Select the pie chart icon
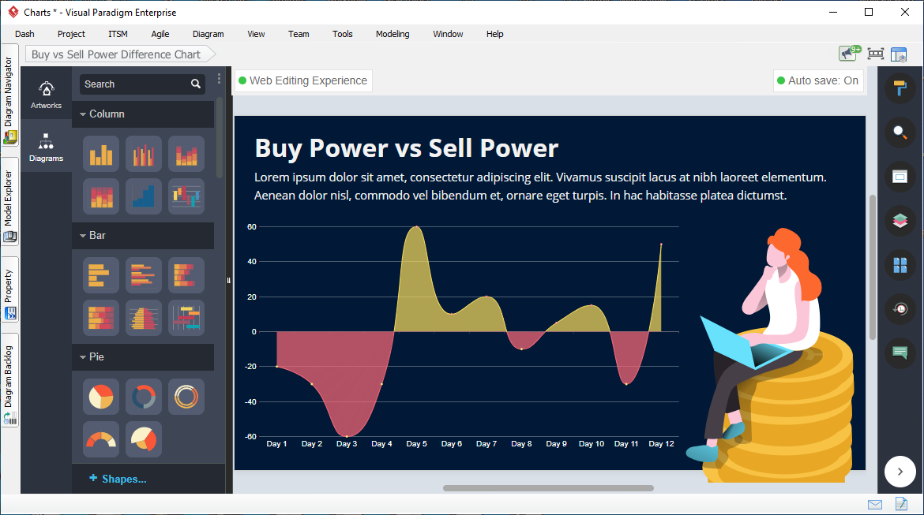Screen dimensions: 924x515 click(101, 397)
